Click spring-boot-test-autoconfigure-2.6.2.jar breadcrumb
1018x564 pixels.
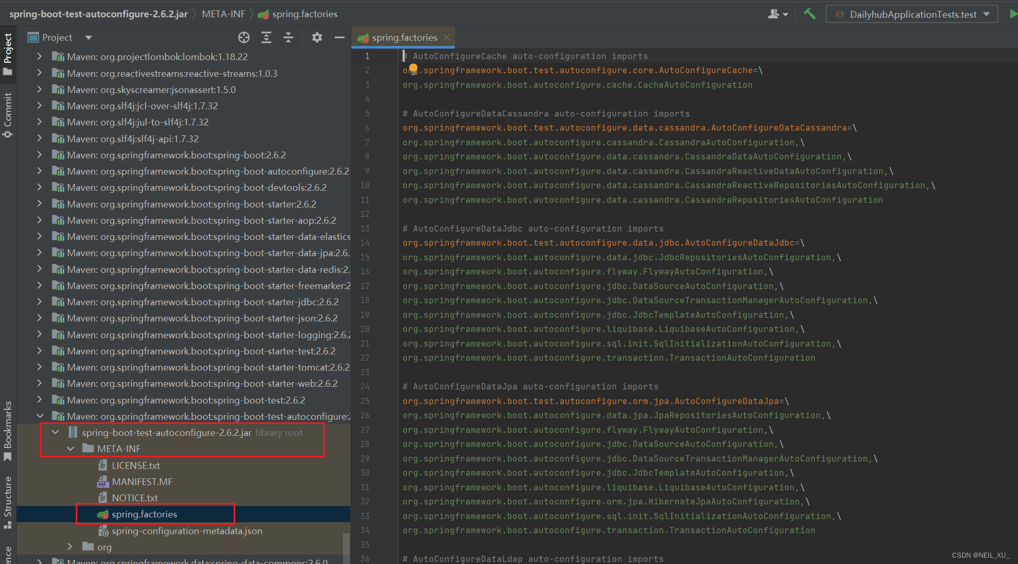tap(98, 14)
